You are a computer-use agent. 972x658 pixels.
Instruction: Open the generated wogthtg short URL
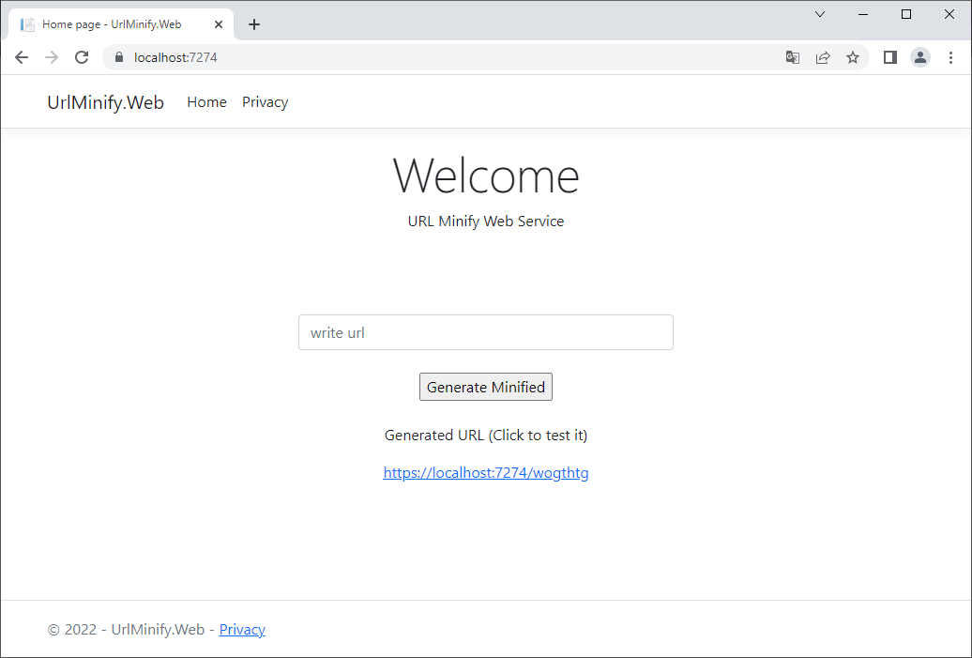coord(485,472)
